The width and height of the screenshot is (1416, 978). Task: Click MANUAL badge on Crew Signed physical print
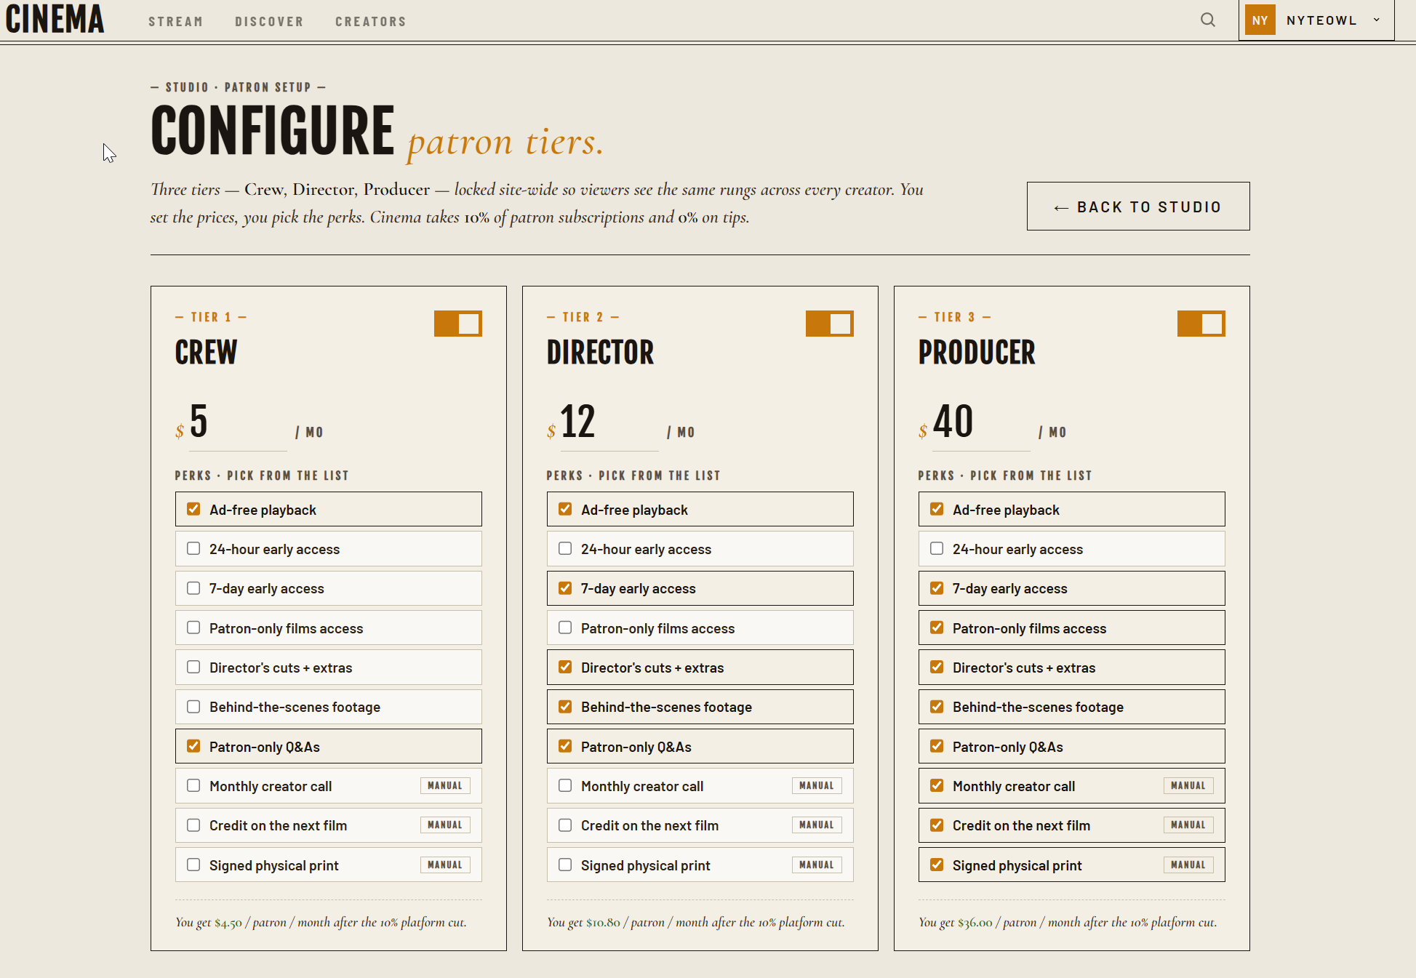click(445, 865)
